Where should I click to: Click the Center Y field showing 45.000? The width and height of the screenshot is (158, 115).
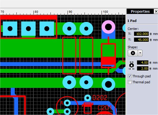(x=141, y=40)
